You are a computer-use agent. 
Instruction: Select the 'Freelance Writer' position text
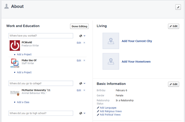pyautogui.click(x=30, y=46)
